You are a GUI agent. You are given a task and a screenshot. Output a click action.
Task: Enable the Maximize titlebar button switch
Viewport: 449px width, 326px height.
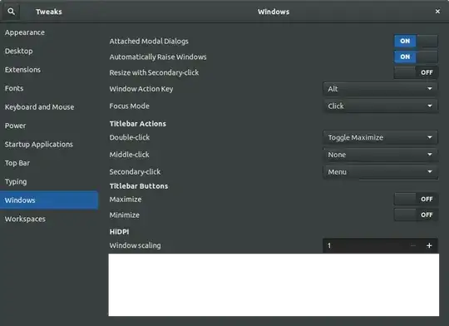tap(416, 199)
